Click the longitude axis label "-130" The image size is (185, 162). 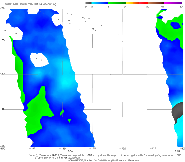(123, 149)
